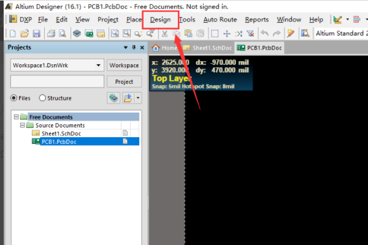Screen dimensions: 368x245
Task: Open the Help menu
Action: pyautogui.click(x=316, y=20)
